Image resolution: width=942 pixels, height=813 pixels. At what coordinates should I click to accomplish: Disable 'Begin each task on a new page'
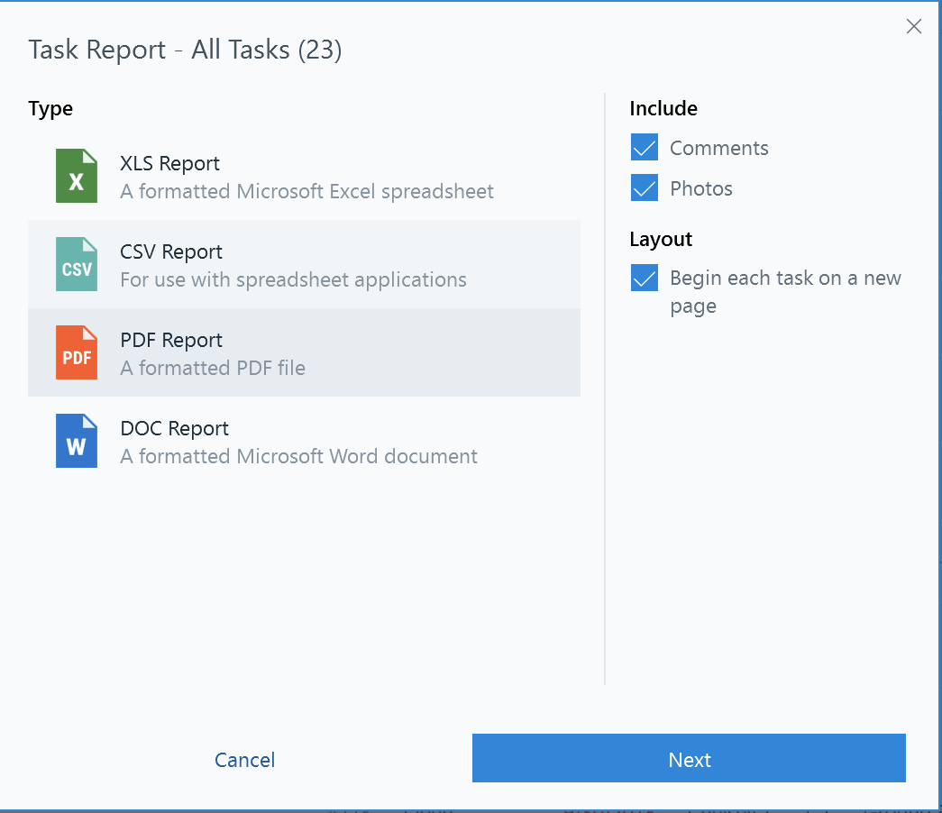pyautogui.click(x=644, y=279)
